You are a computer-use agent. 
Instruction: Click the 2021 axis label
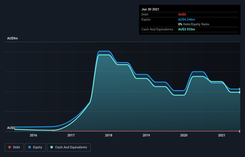click(x=221, y=135)
